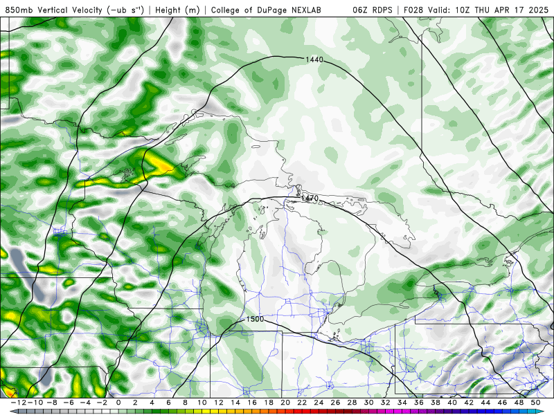
Task: Click the '06Z RDPS' model run label
Action: point(373,10)
